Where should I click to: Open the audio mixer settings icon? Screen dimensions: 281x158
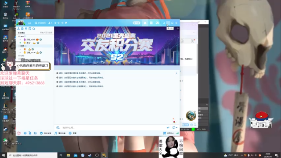(x=35, y=133)
